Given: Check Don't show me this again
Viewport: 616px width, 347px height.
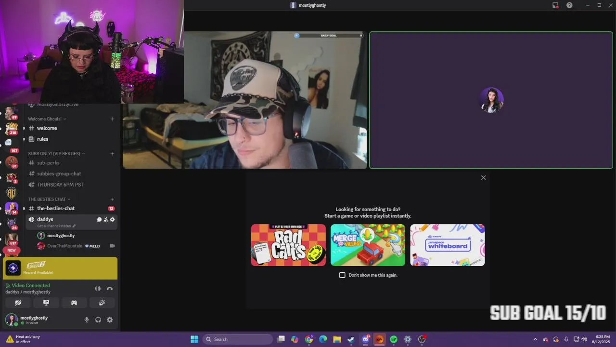Looking at the screenshot, I should [x=342, y=275].
